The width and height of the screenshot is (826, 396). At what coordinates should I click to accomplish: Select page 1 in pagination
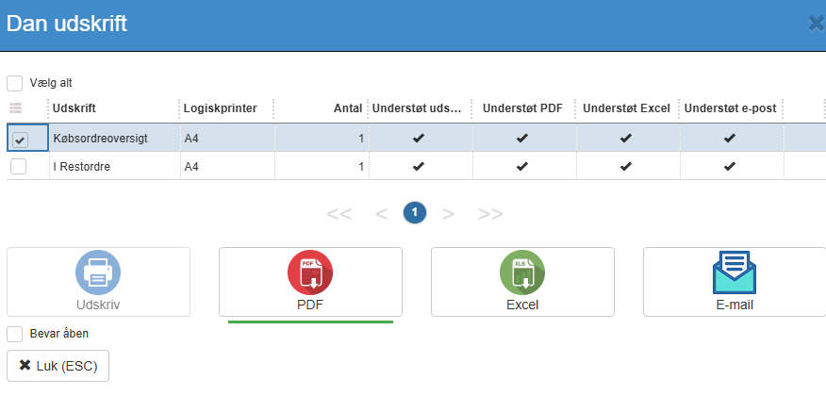tap(415, 213)
